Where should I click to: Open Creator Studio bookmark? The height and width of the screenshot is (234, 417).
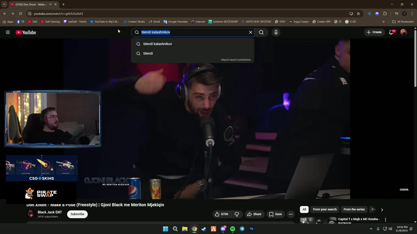click(x=134, y=22)
